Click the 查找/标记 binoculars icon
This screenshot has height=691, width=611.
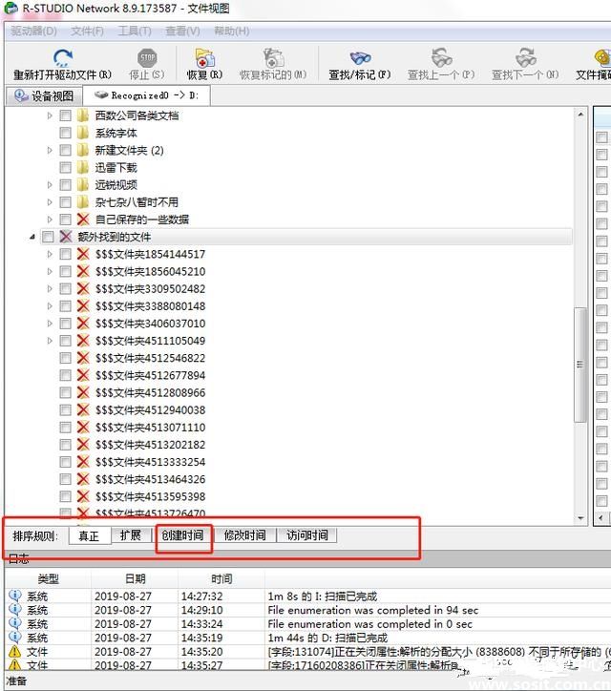pyautogui.click(x=360, y=57)
